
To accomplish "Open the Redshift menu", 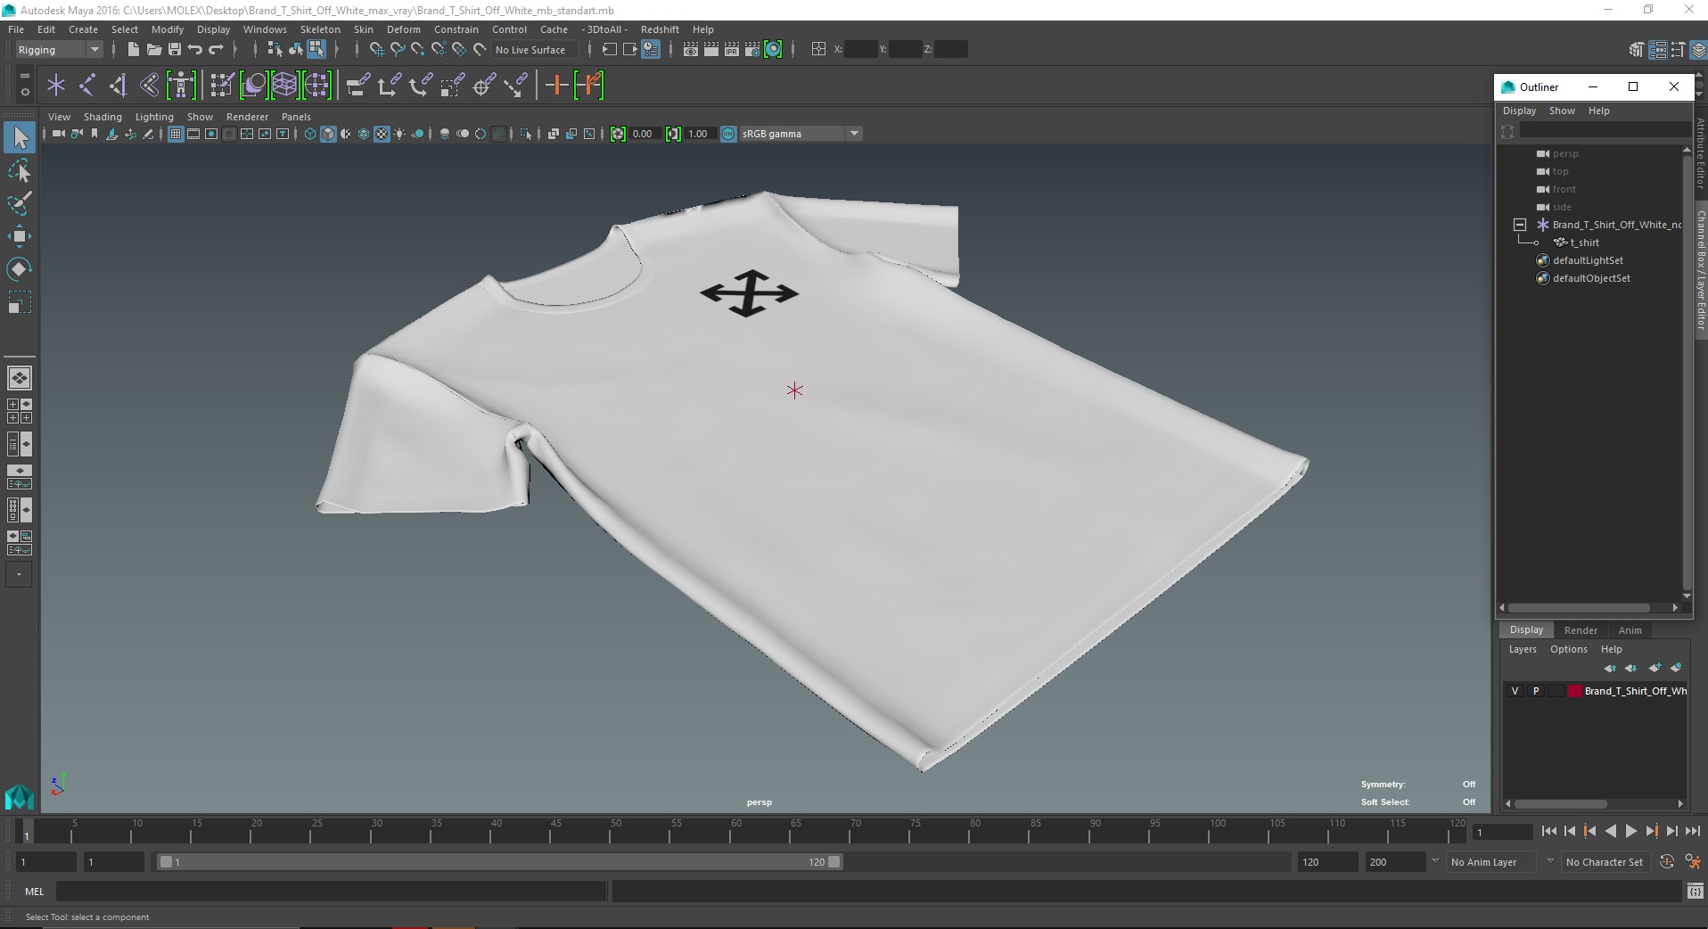I will tap(660, 29).
